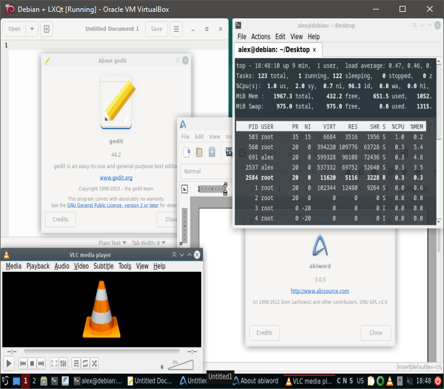Open the http://www.abisource.com link

[x=320, y=291]
